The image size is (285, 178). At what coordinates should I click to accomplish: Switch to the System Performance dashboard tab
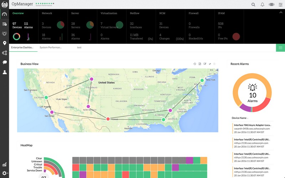pos(51,47)
